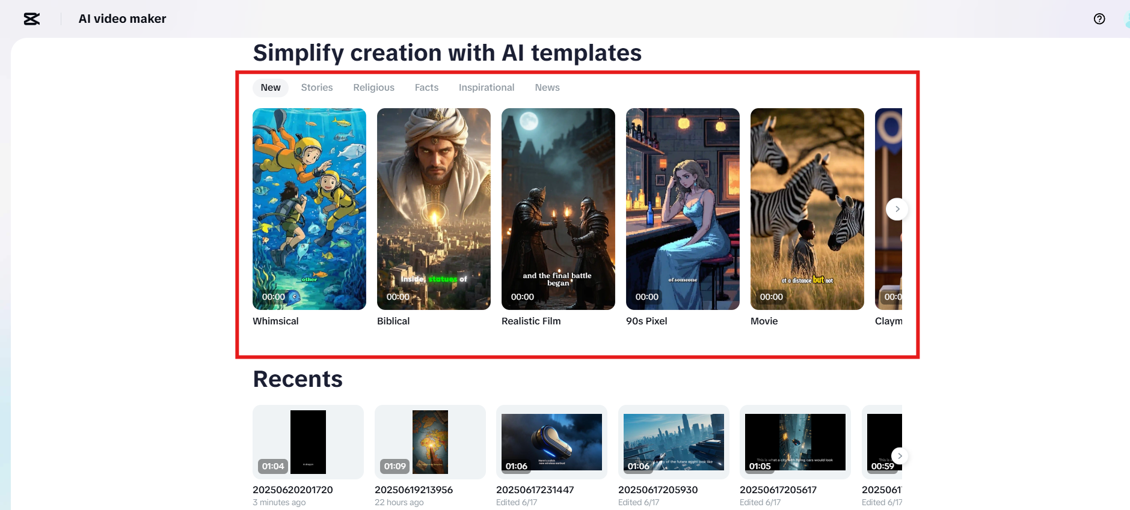Open recent project 20250619213956 thumbnail
The height and width of the screenshot is (510, 1130).
click(x=430, y=442)
